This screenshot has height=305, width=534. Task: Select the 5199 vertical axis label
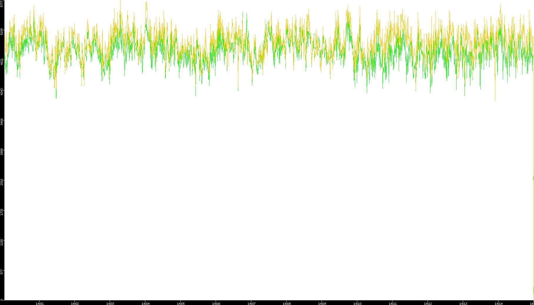2,31
